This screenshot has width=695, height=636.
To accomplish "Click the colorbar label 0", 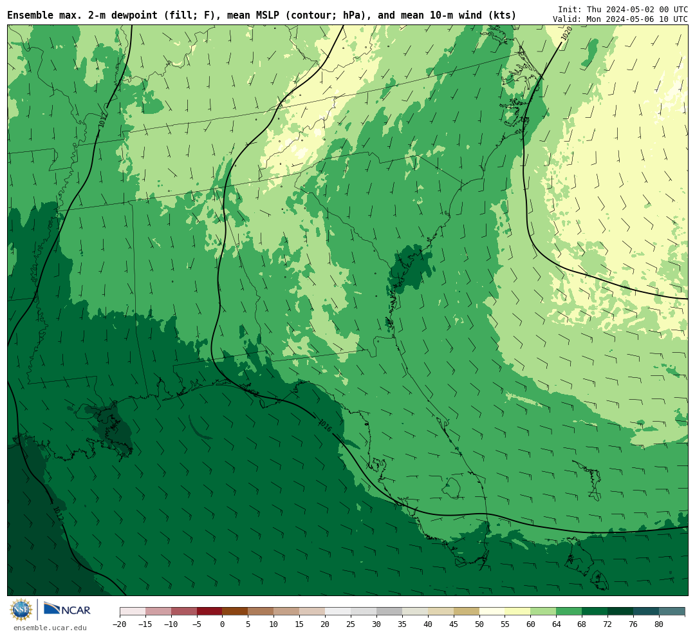I will click(222, 624).
